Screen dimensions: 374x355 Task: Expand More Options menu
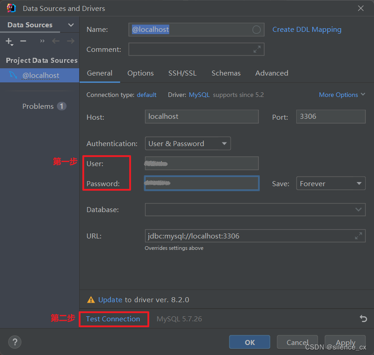click(x=342, y=95)
